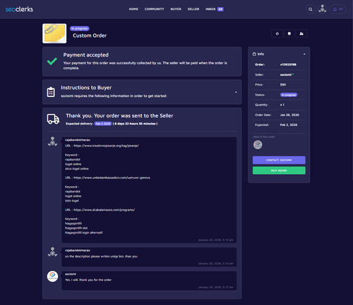
Task: Click sociomi username on reply message
Action: coord(71,274)
